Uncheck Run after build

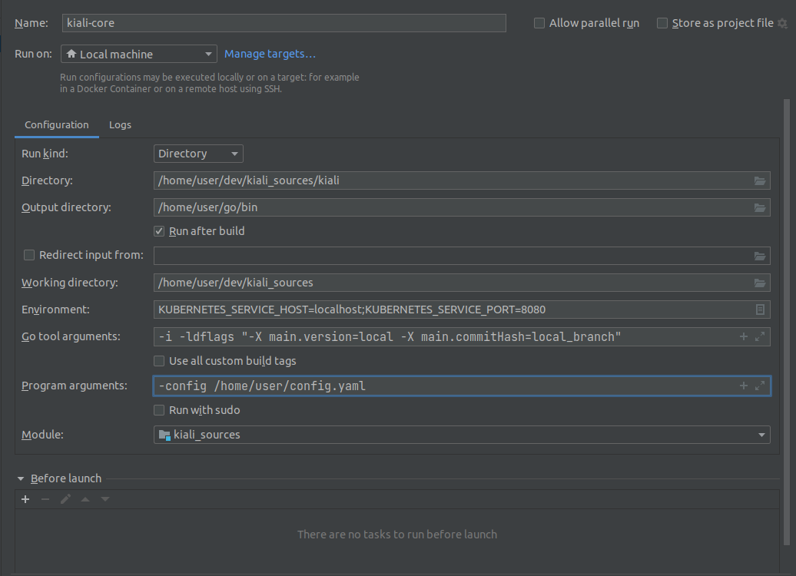pos(159,231)
